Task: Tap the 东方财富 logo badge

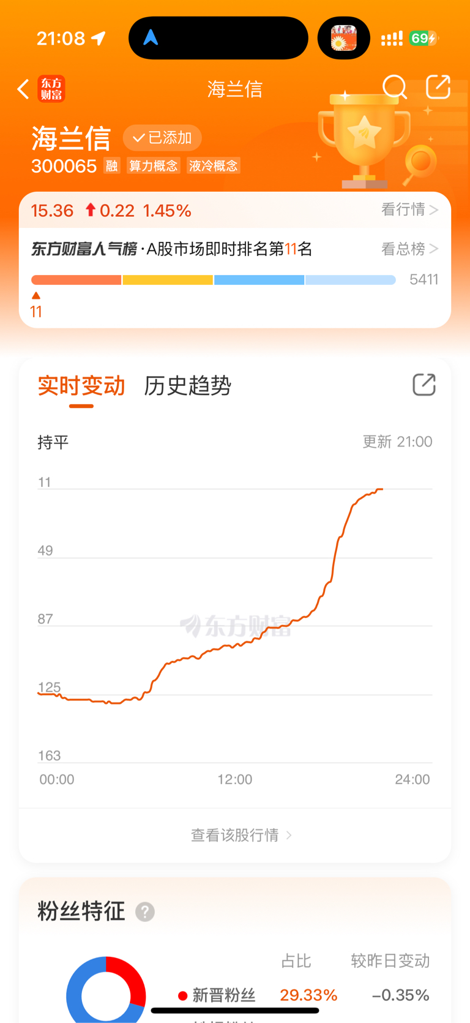Action: tap(51, 89)
